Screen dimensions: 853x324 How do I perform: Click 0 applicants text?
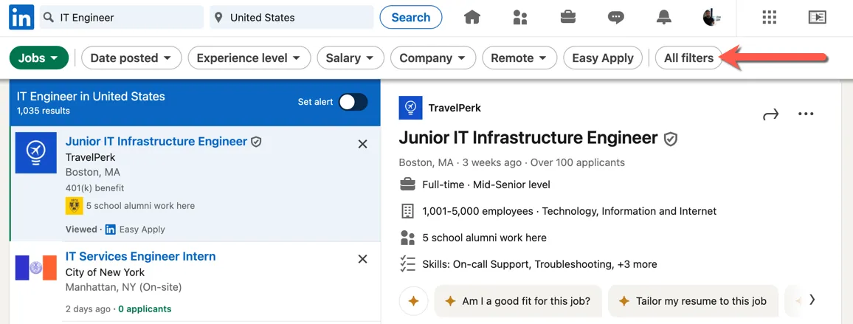point(145,309)
